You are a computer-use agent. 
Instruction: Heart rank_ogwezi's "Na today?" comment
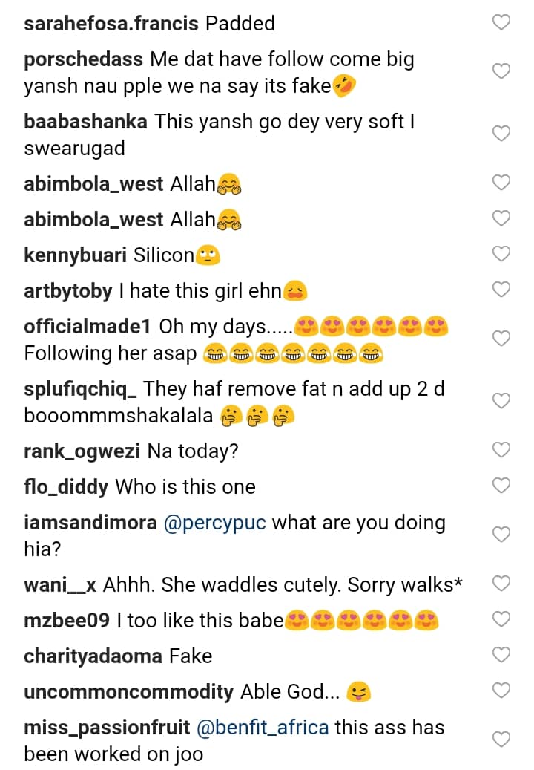(502, 450)
